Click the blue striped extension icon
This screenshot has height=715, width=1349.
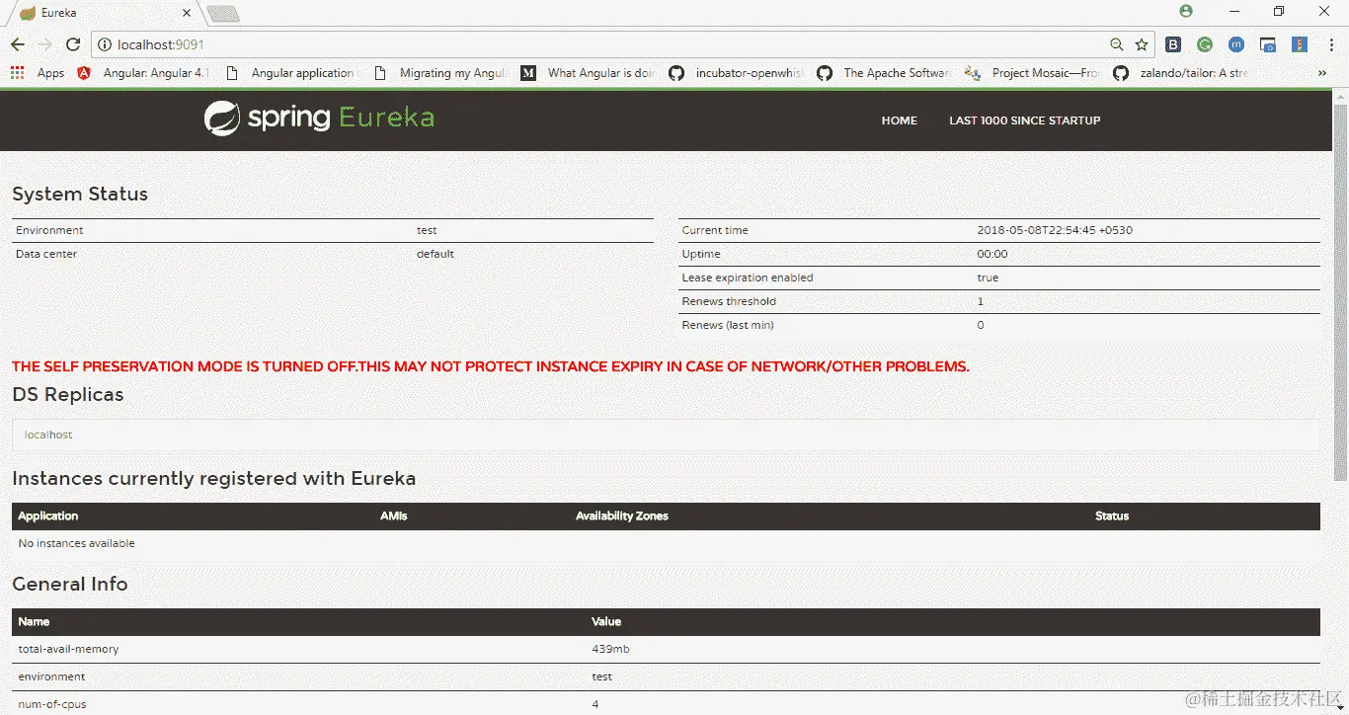point(1300,44)
